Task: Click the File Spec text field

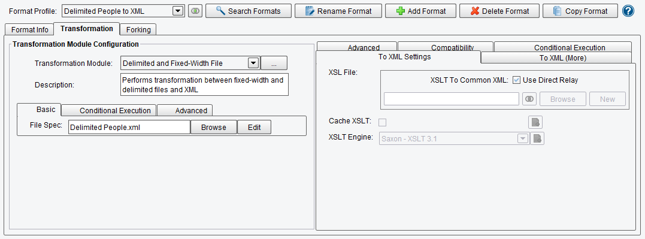Action: click(129, 128)
